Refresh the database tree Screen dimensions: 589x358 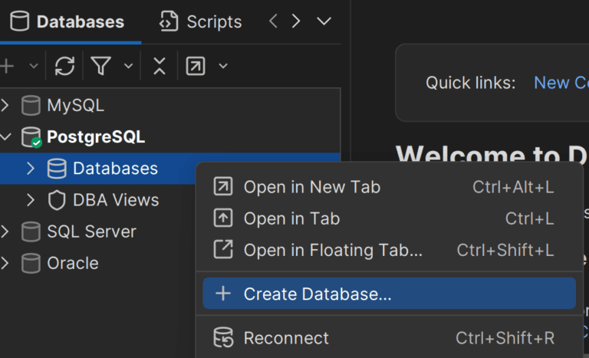(x=64, y=66)
